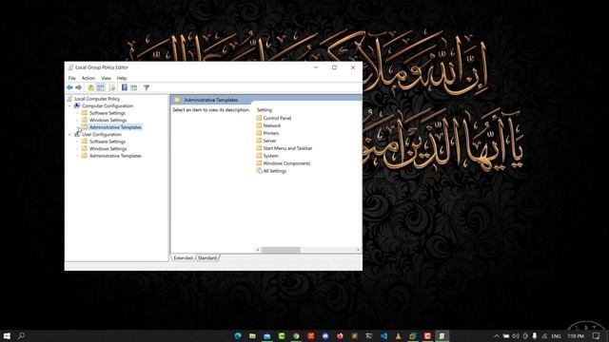Show hidden system tray icons chevron
This screenshot has width=609, height=342.
pos(496,335)
